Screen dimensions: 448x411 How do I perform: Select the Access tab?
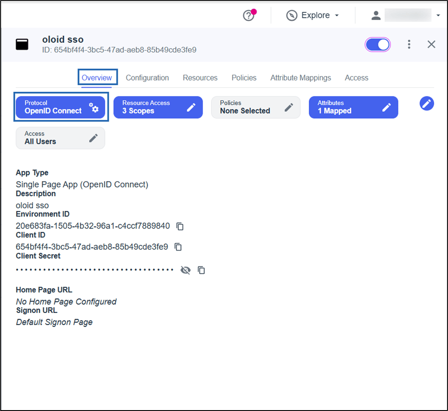357,78
